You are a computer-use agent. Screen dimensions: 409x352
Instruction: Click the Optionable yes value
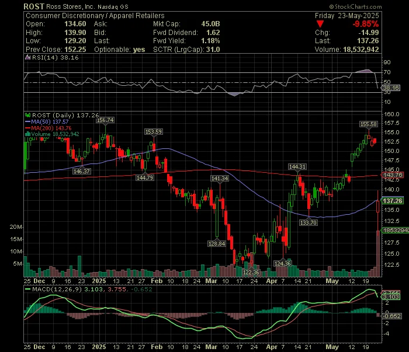pos(139,50)
